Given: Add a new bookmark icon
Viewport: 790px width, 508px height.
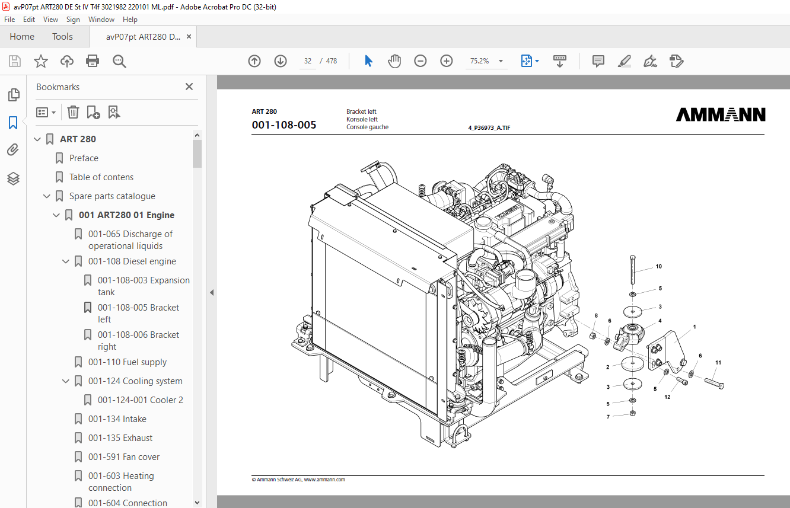Looking at the screenshot, I should pyautogui.click(x=93, y=112).
